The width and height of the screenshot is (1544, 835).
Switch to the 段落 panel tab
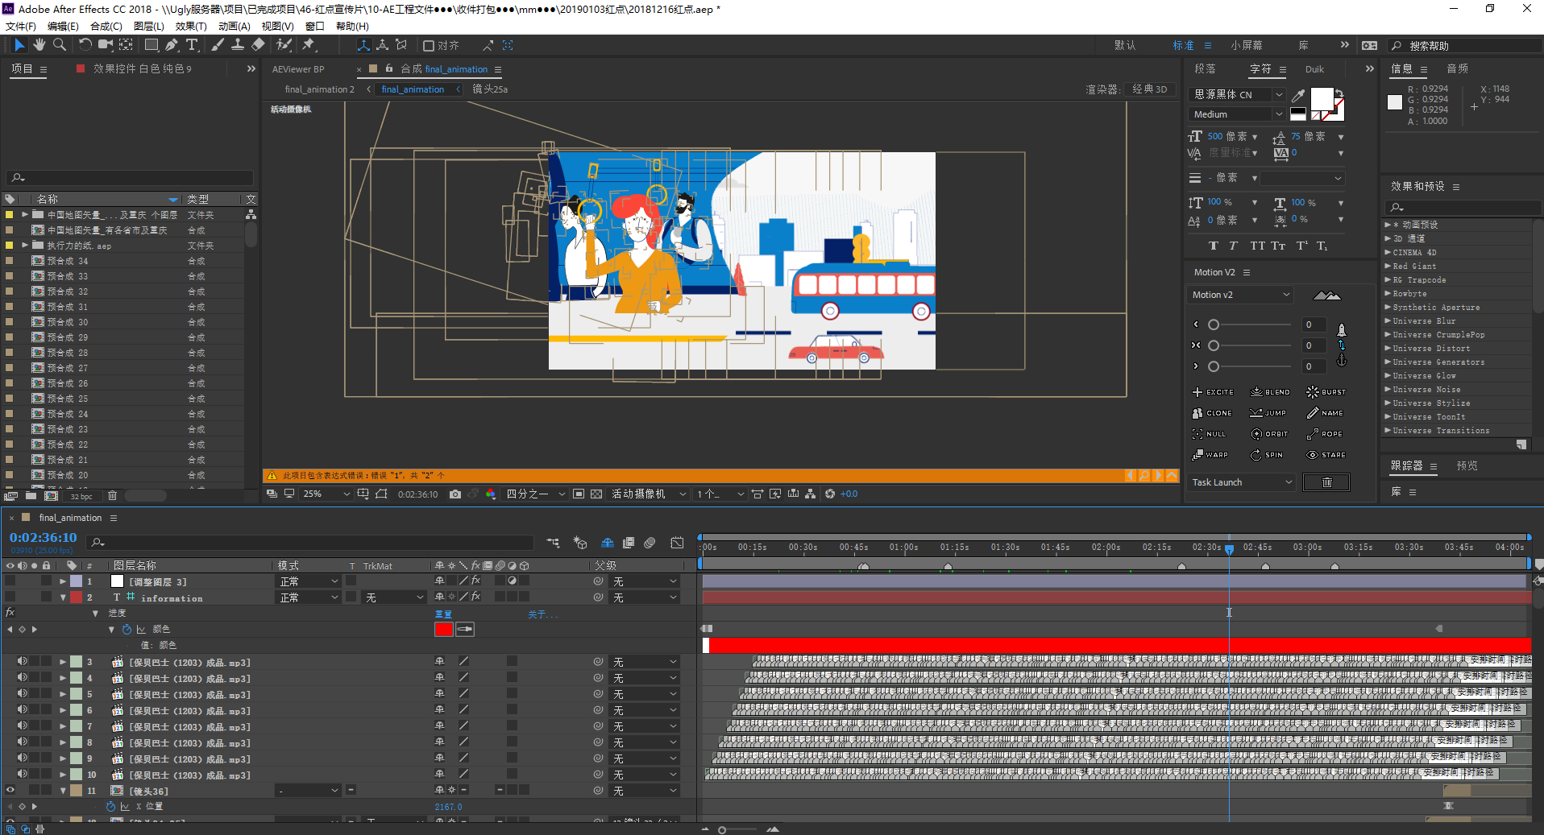pyautogui.click(x=1206, y=68)
